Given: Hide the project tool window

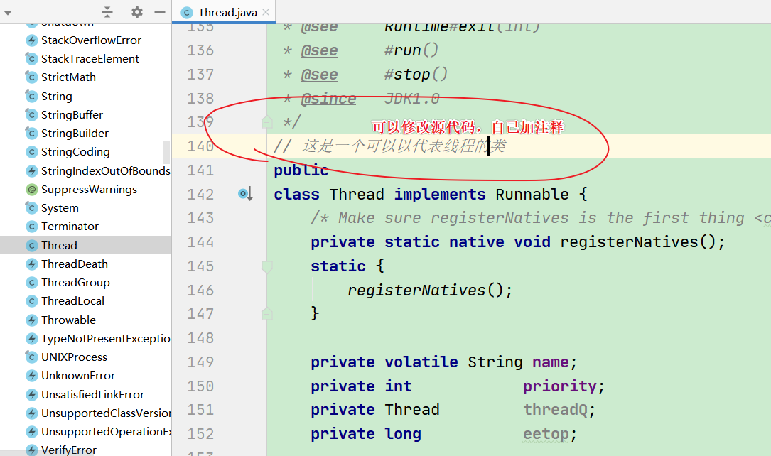Looking at the screenshot, I should (x=160, y=12).
